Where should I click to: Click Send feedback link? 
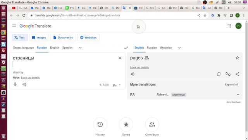point(233,102)
